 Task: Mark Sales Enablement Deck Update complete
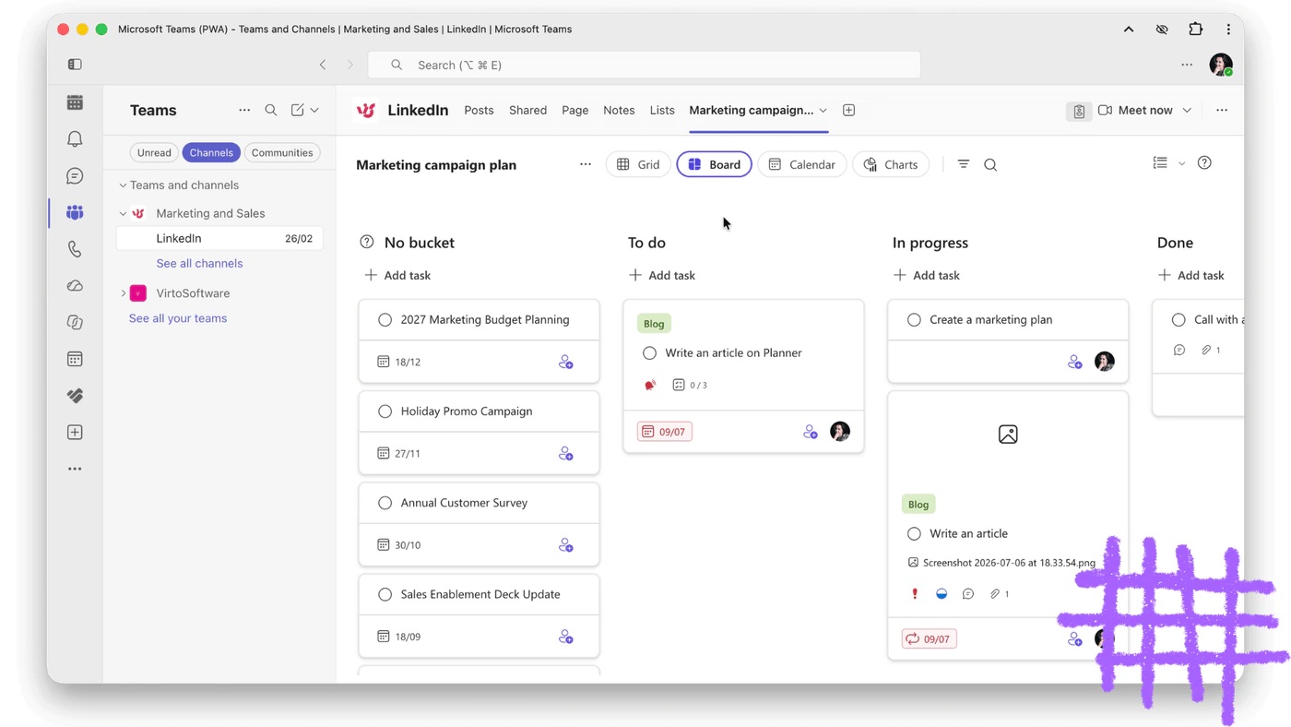pyautogui.click(x=385, y=594)
